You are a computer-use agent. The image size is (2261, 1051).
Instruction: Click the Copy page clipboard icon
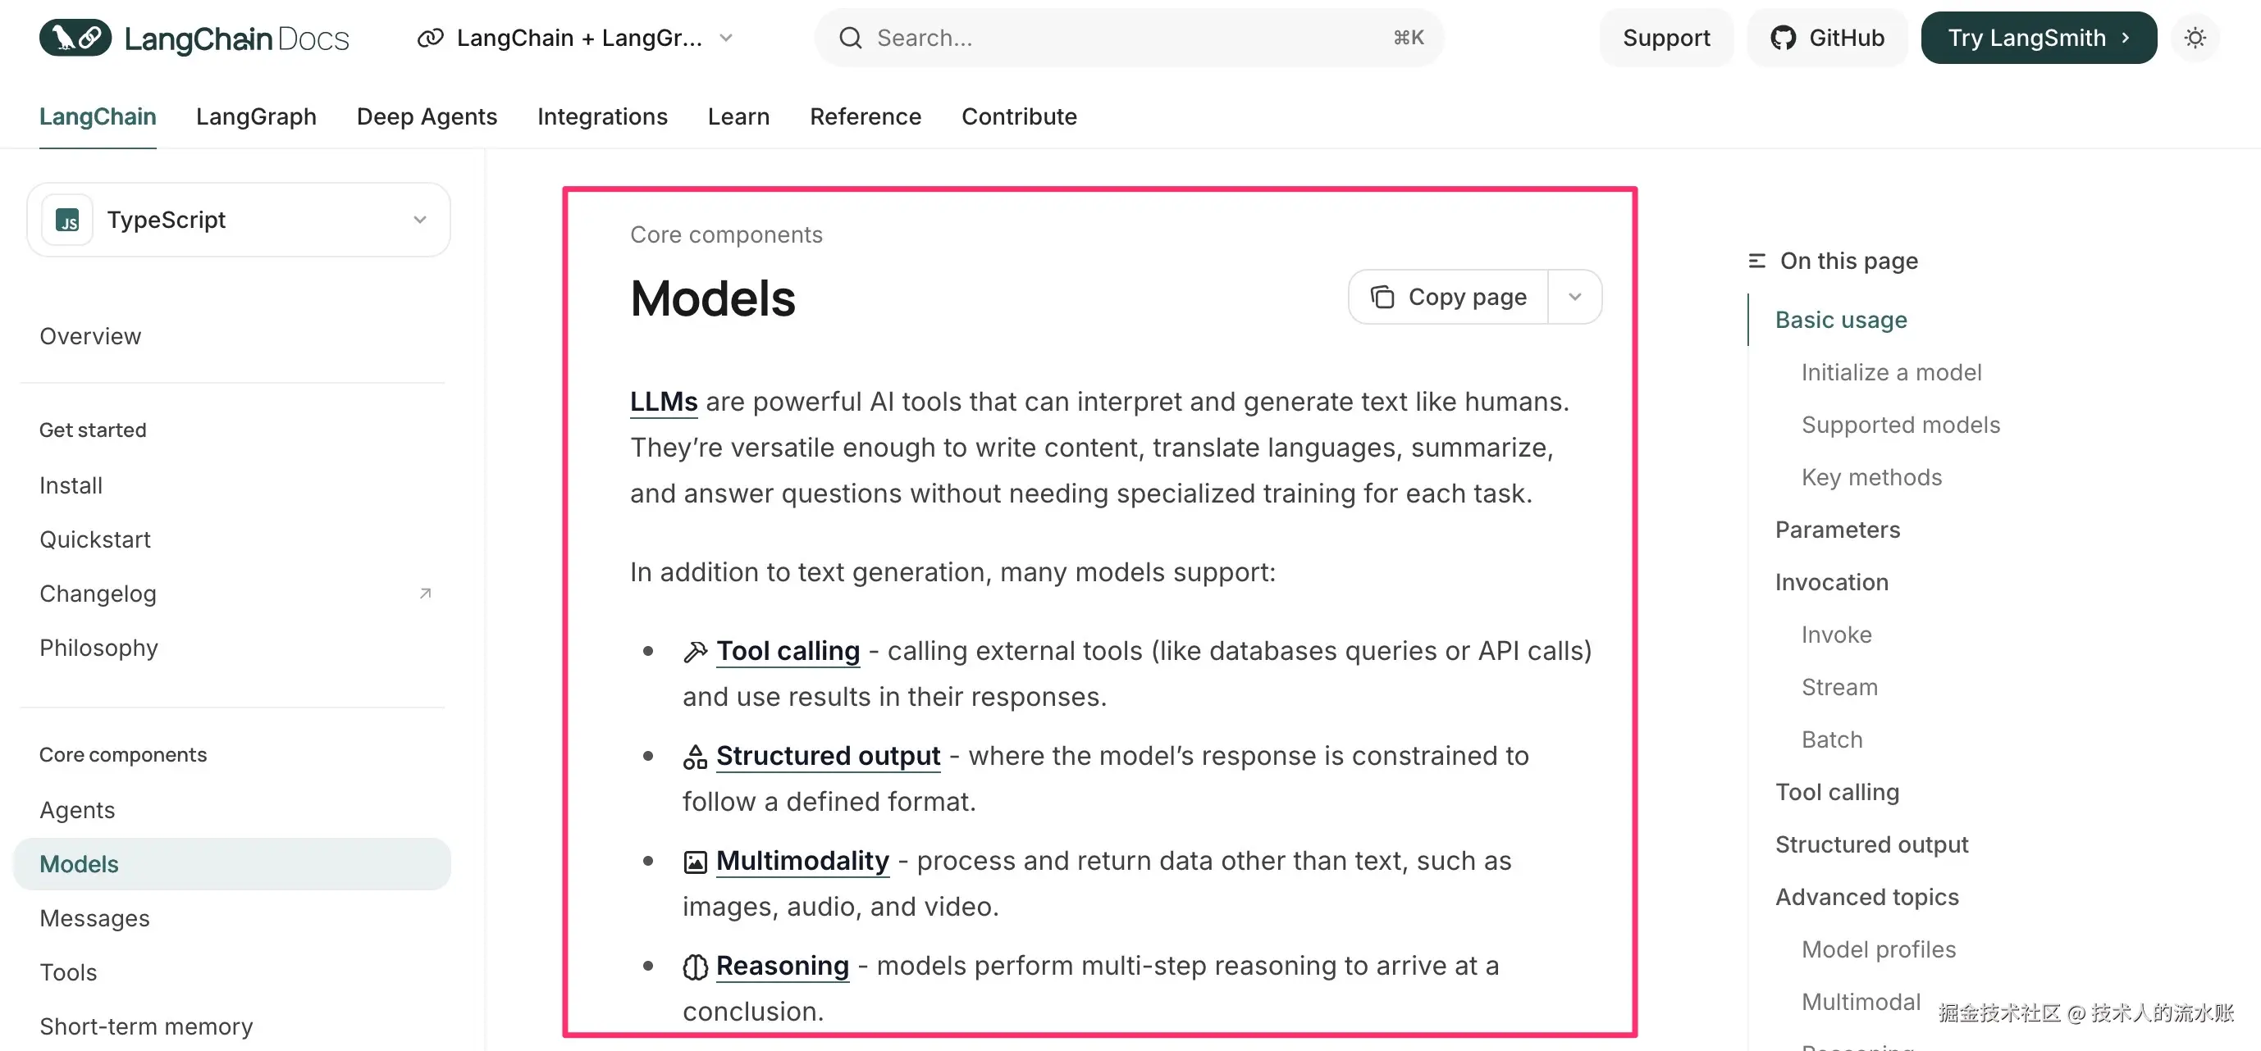pyautogui.click(x=1382, y=298)
